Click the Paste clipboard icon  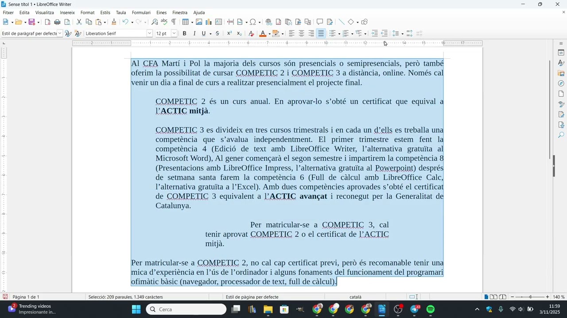pyautogui.click(x=99, y=22)
